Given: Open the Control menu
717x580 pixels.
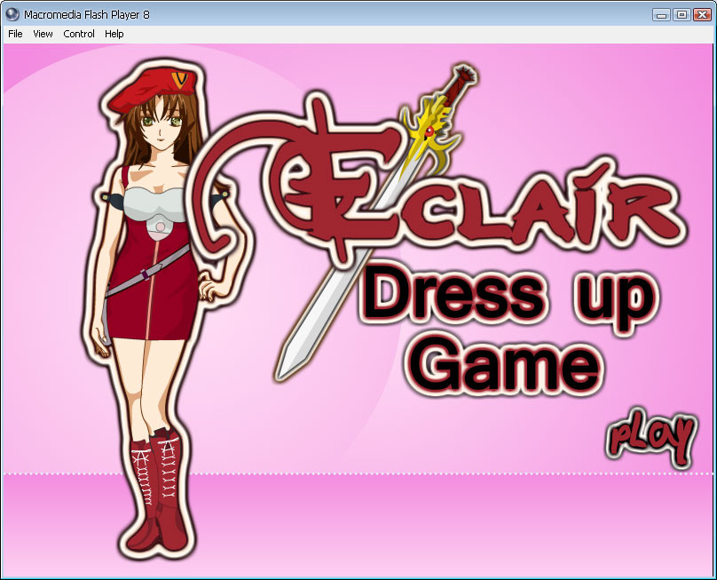Looking at the screenshot, I should (x=79, y=34).
